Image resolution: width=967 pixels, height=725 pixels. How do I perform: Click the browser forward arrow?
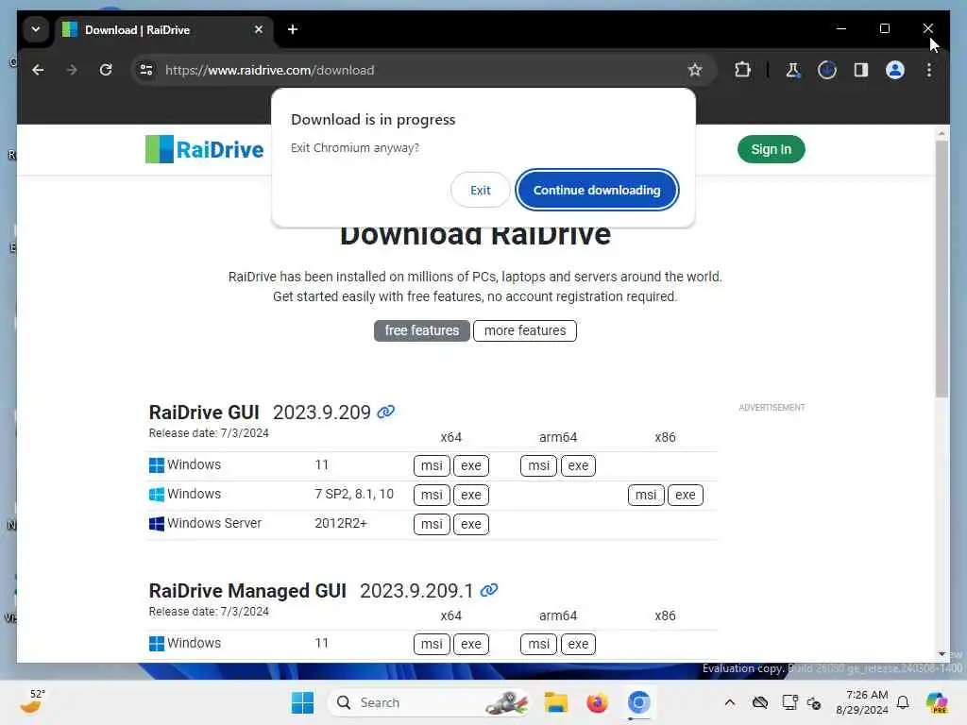pos(72,70)
